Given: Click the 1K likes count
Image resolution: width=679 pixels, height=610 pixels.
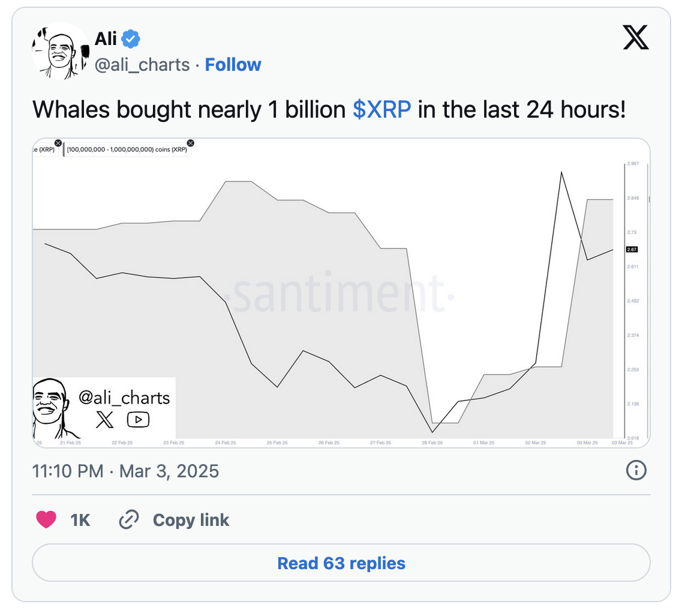Looking at the screenshot, I should click(80, 519).
